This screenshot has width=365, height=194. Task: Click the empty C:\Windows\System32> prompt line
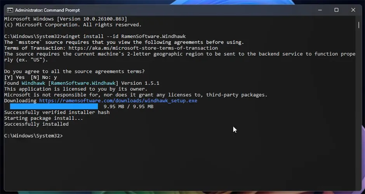(x=33, y=136)
